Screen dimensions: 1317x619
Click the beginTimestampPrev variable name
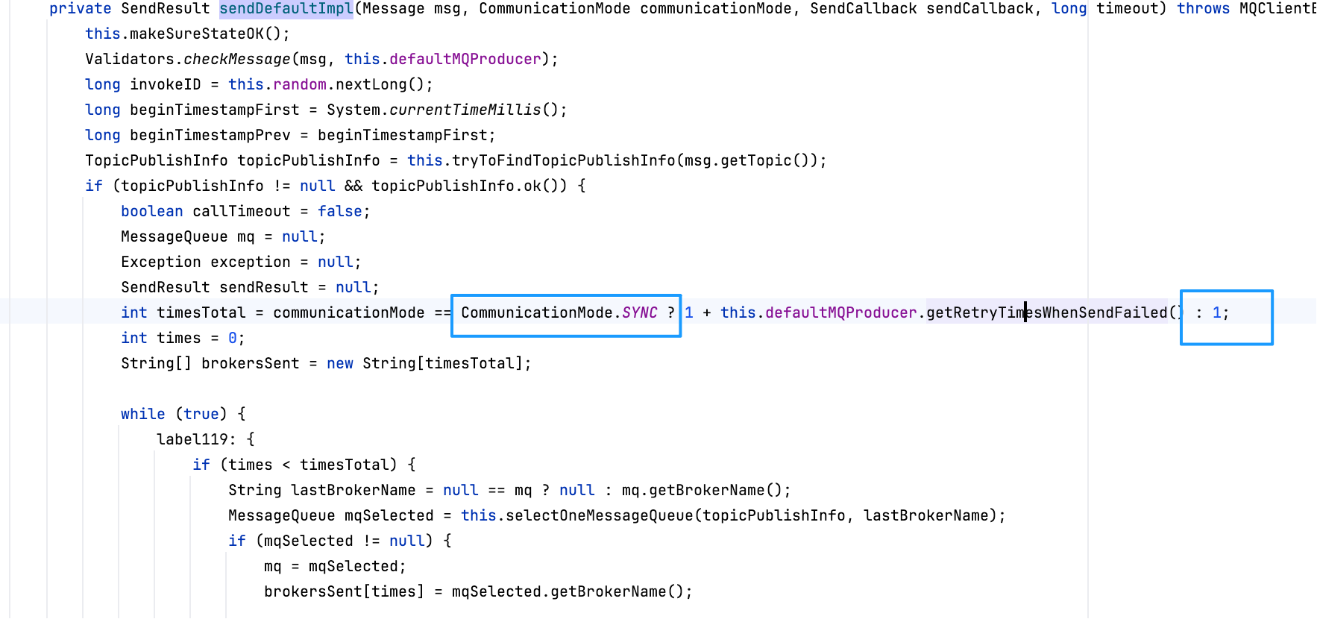tap(210, 136)
